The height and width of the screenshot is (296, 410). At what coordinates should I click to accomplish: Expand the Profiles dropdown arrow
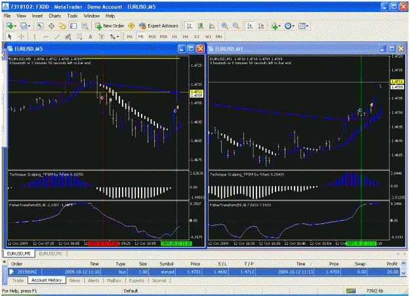tap(29, 26)
